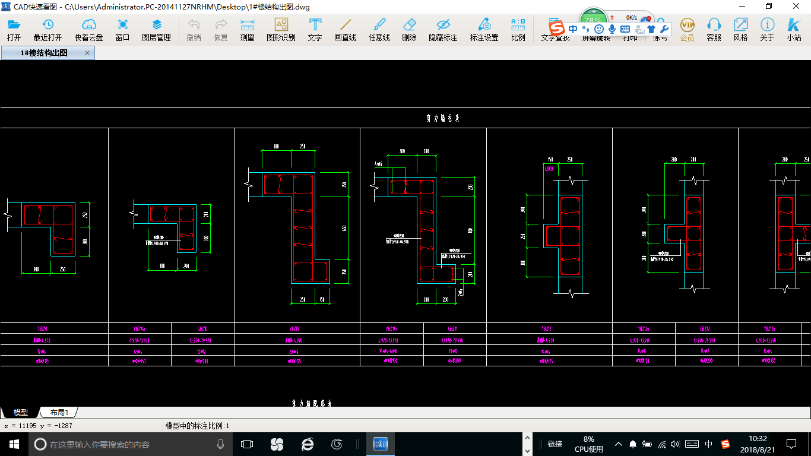
Task: Open a file with 打开 icon
Action: (x=14, y=30)
